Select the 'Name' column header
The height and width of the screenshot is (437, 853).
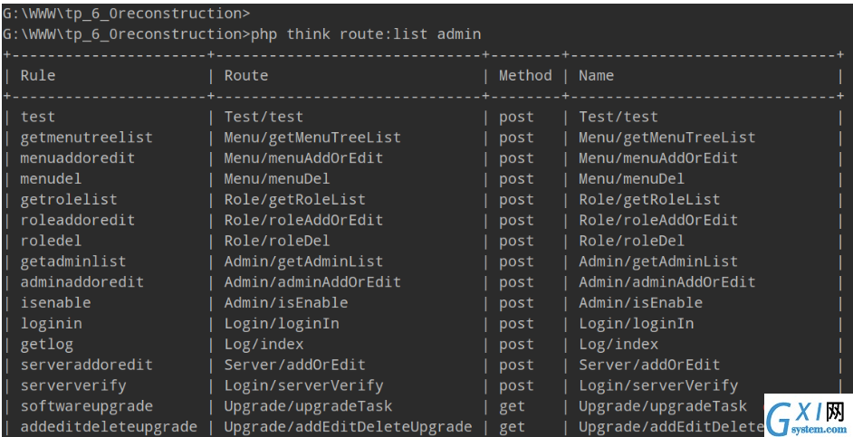pos(596,75)
